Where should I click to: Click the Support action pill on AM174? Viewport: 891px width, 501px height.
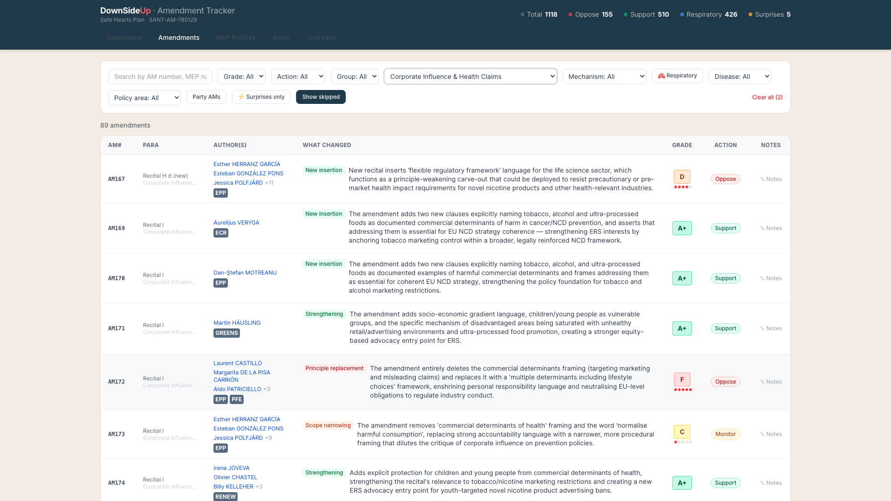pos(725,483)
